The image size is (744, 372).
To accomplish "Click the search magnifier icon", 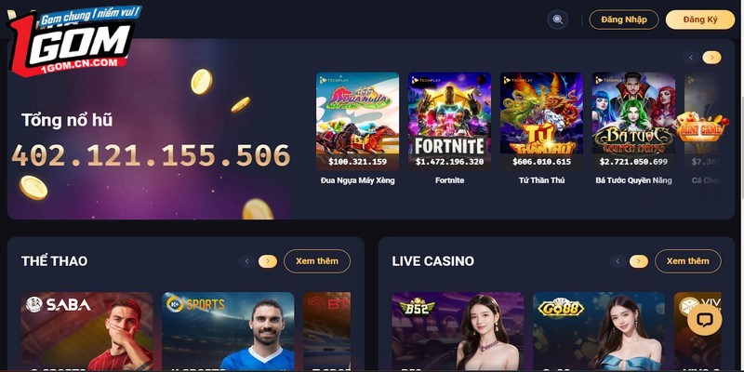I will pyautogui.click(x=557, y=20).
